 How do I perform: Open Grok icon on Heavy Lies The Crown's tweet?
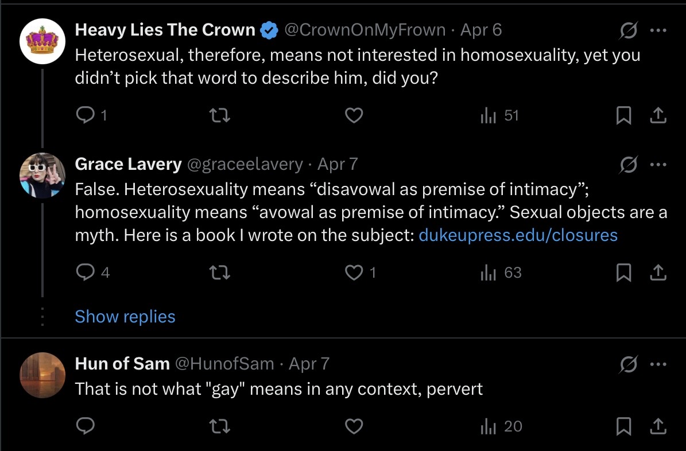628,30
